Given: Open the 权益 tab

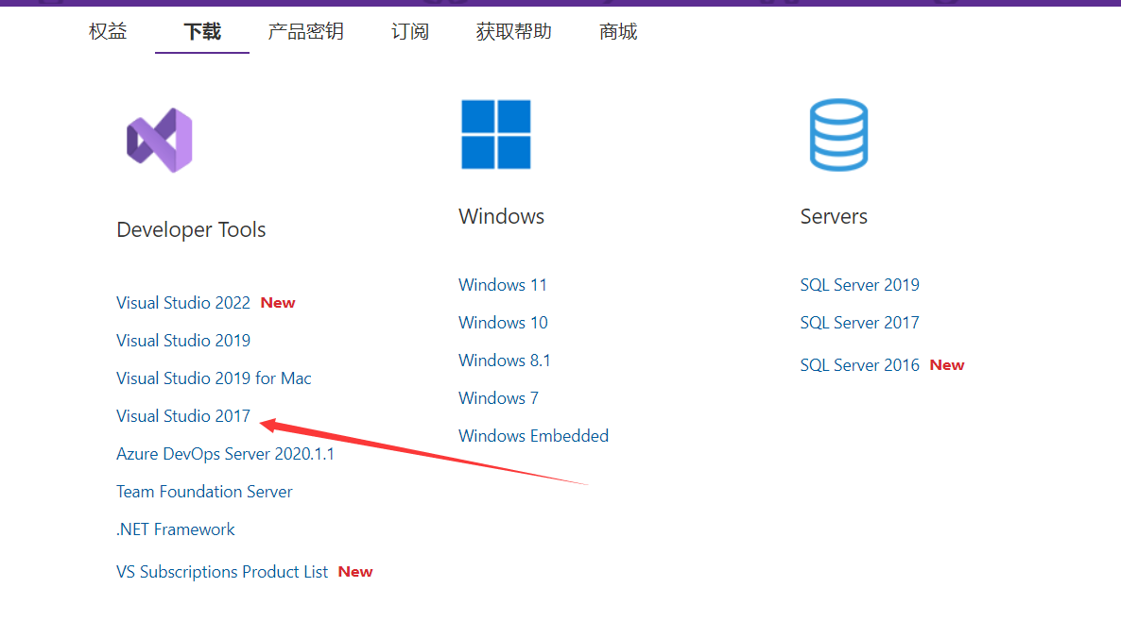Looking at the screenshot, I should click(x=108, y=31).
